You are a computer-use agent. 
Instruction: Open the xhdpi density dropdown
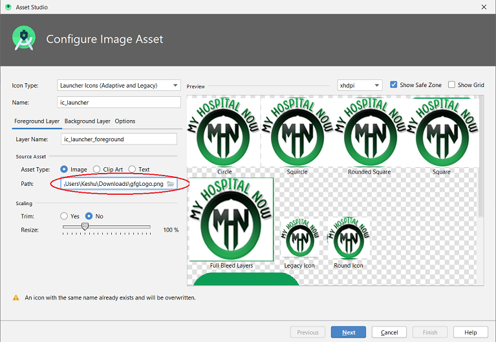click(x=360, y=85)
